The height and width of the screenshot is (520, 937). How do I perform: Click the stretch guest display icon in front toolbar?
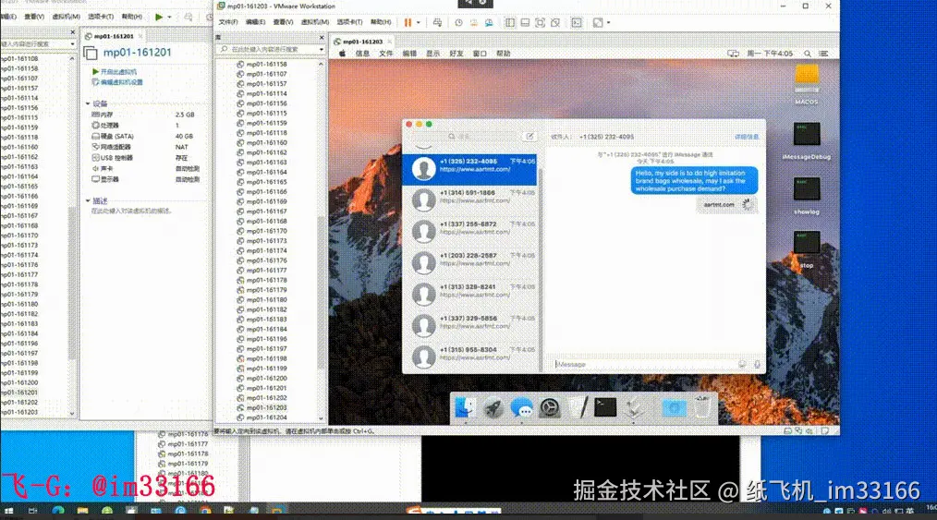(598, 23)
